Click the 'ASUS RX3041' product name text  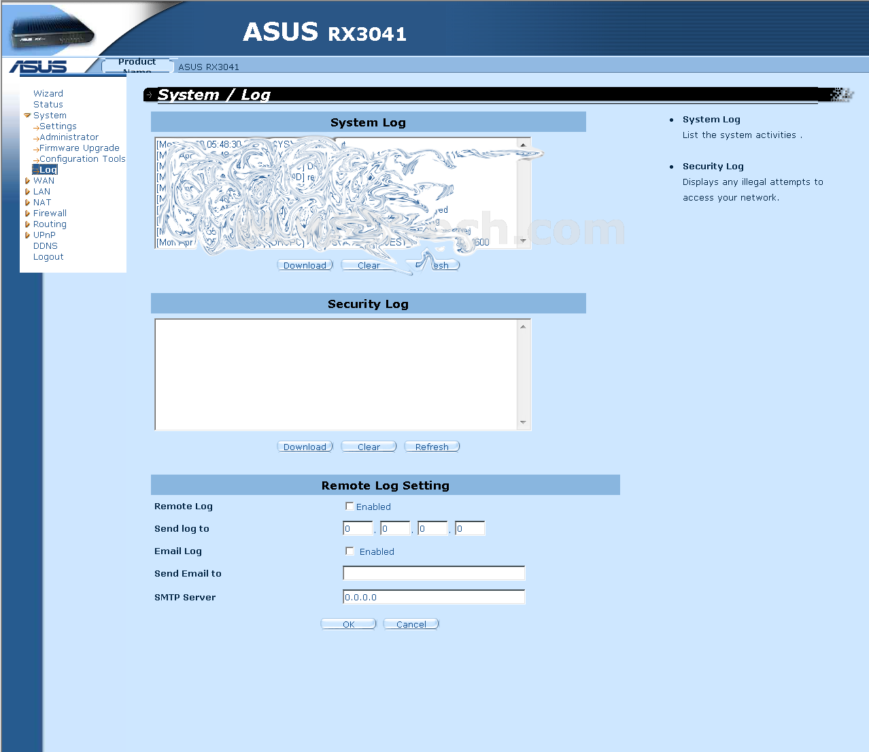click(209, 67)
